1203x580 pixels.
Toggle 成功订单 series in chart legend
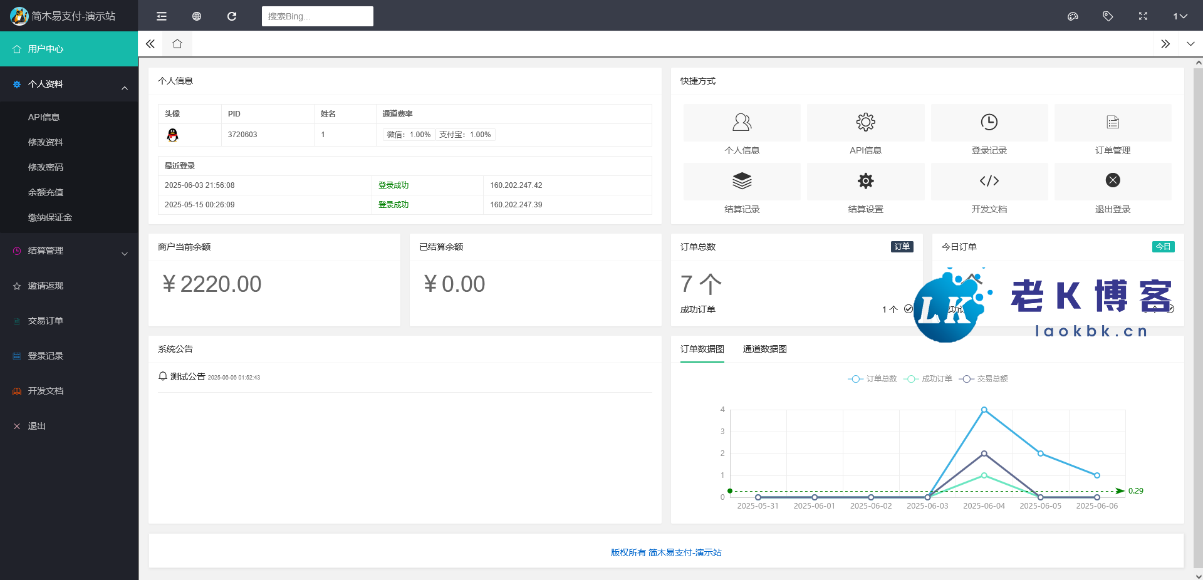(x=928, y=379)
